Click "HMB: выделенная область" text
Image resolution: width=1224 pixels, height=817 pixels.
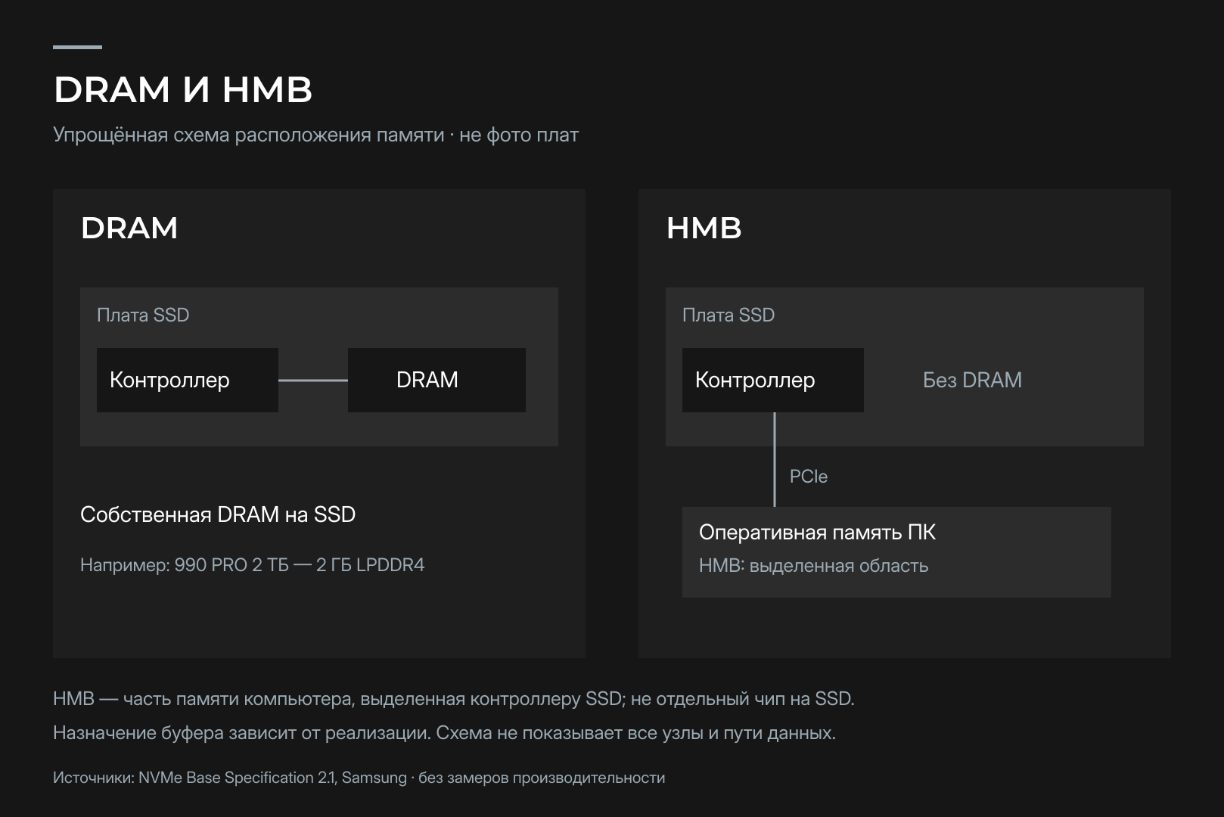[x=813, y=566]
